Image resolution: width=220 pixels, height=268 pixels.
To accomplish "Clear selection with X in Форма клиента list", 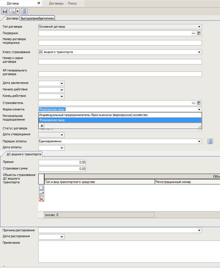I will (x=42, y=126).
